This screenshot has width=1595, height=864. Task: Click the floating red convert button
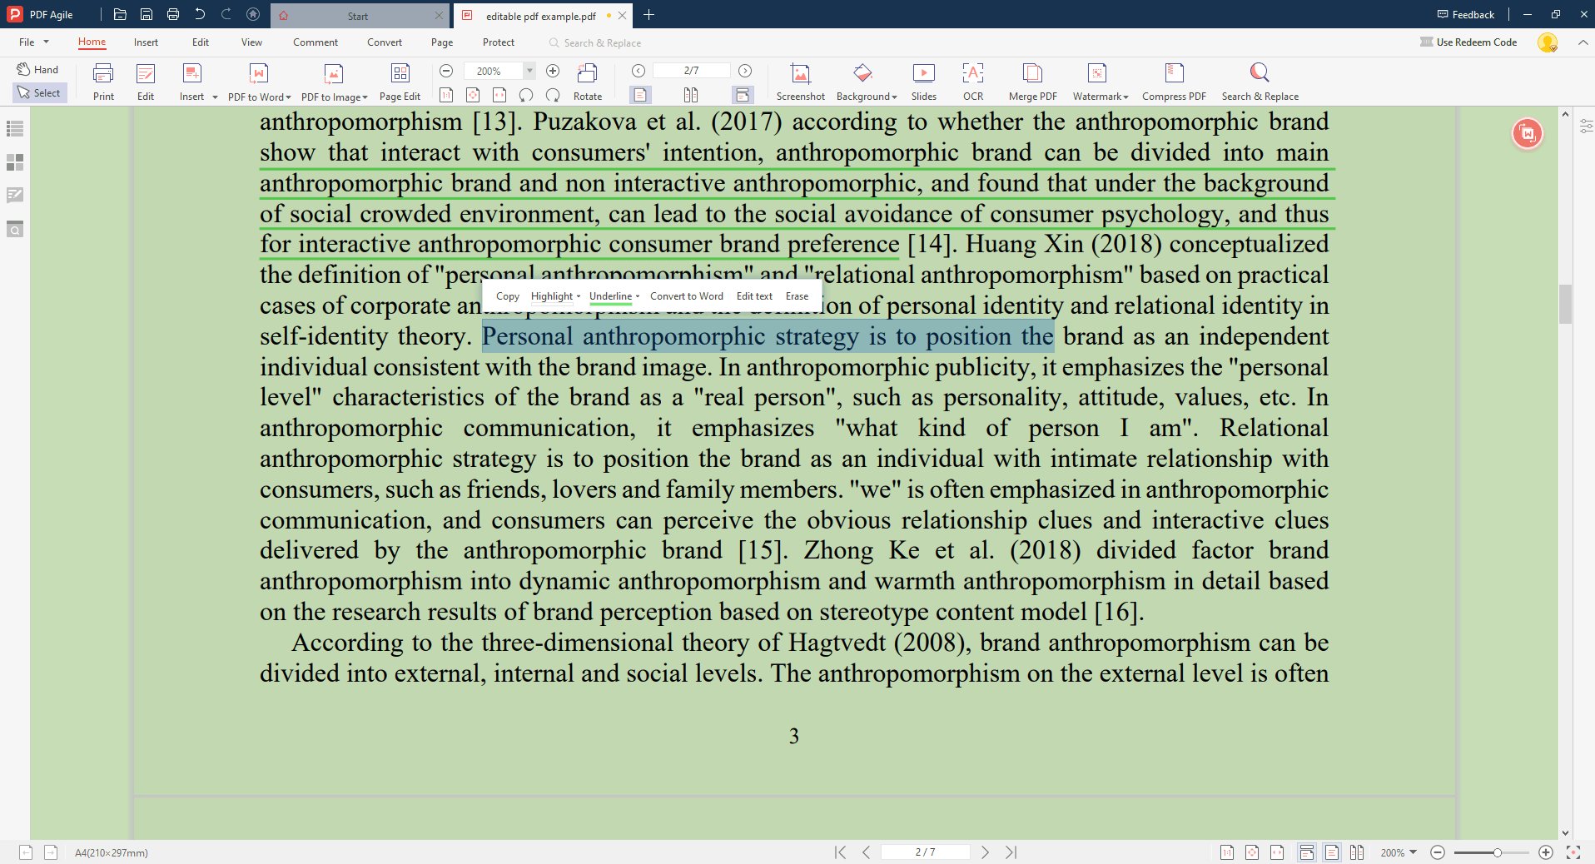click(x=1528, y=133)
